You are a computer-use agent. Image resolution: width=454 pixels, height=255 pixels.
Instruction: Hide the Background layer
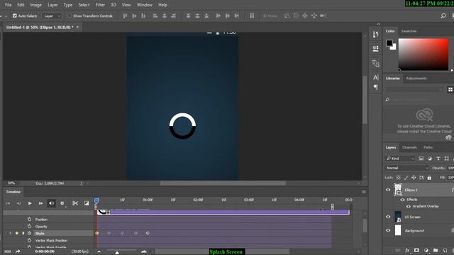[x=388, y=230]
